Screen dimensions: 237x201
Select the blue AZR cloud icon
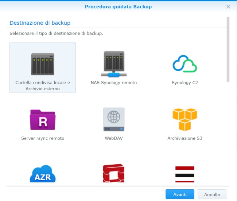(x=43, y=174)
